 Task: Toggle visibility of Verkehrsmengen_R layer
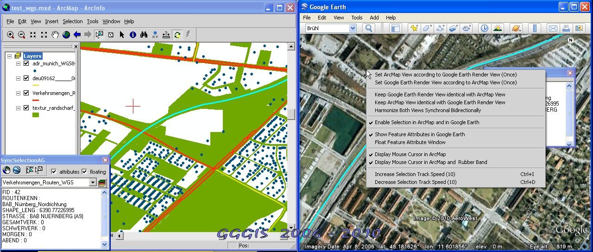point(26,93)
